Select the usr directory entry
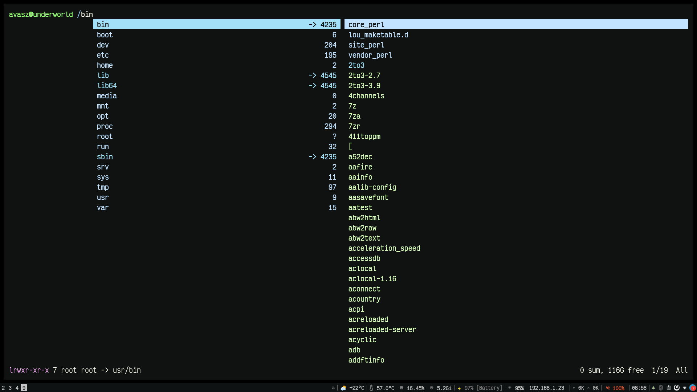This screenshot has height=392, width=697. (103, 197)
